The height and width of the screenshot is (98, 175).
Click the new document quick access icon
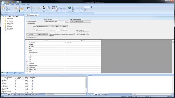coord(6,2)
